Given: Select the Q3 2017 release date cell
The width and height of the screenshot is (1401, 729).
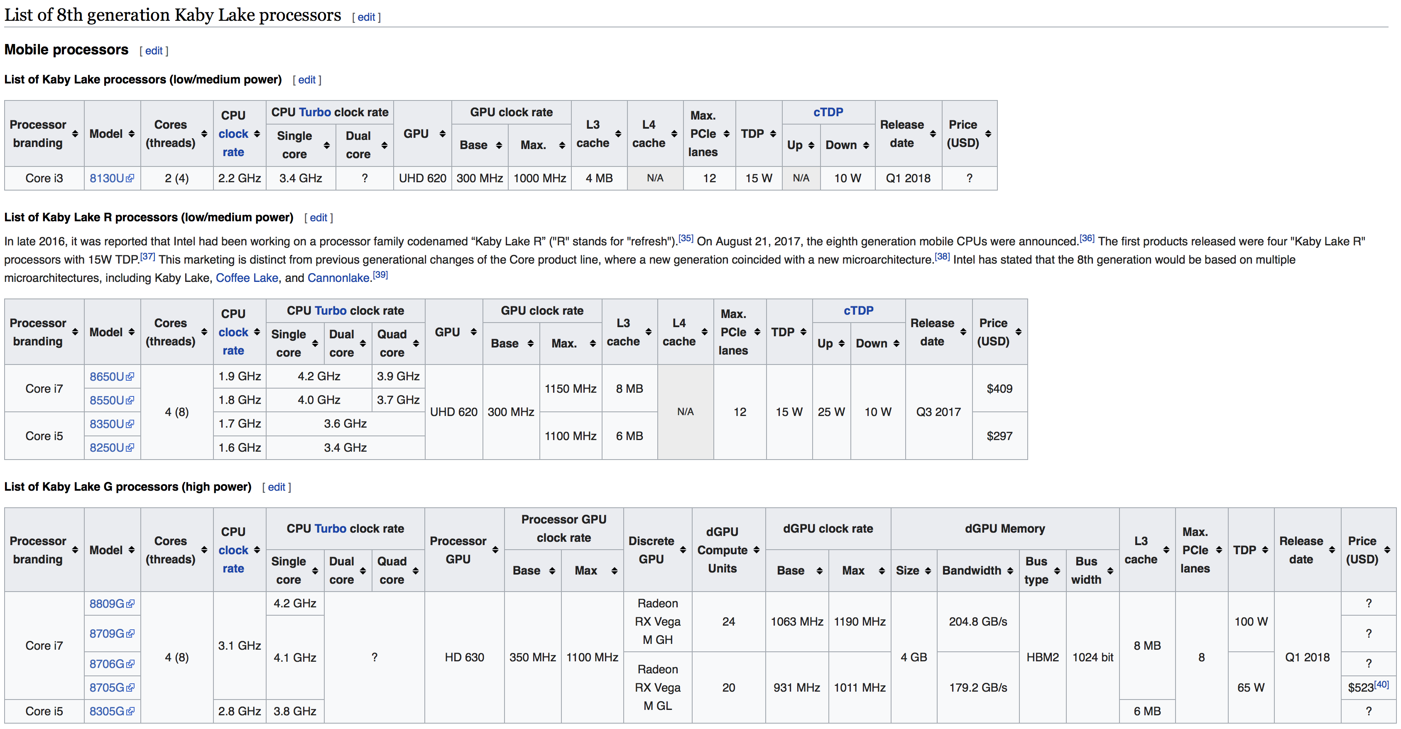Looking at the screenshot, I should [x=939, y=412].
